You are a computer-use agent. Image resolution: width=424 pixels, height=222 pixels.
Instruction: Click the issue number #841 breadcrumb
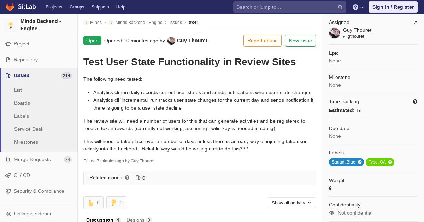(x=194, y=23)
